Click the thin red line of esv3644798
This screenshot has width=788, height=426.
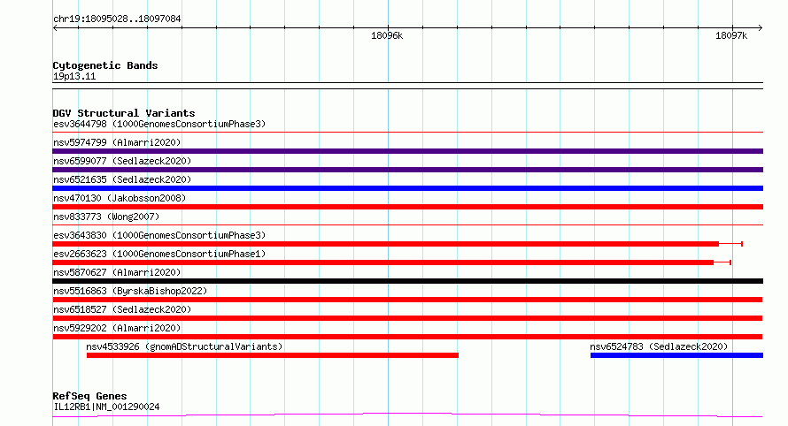[407, 133]
